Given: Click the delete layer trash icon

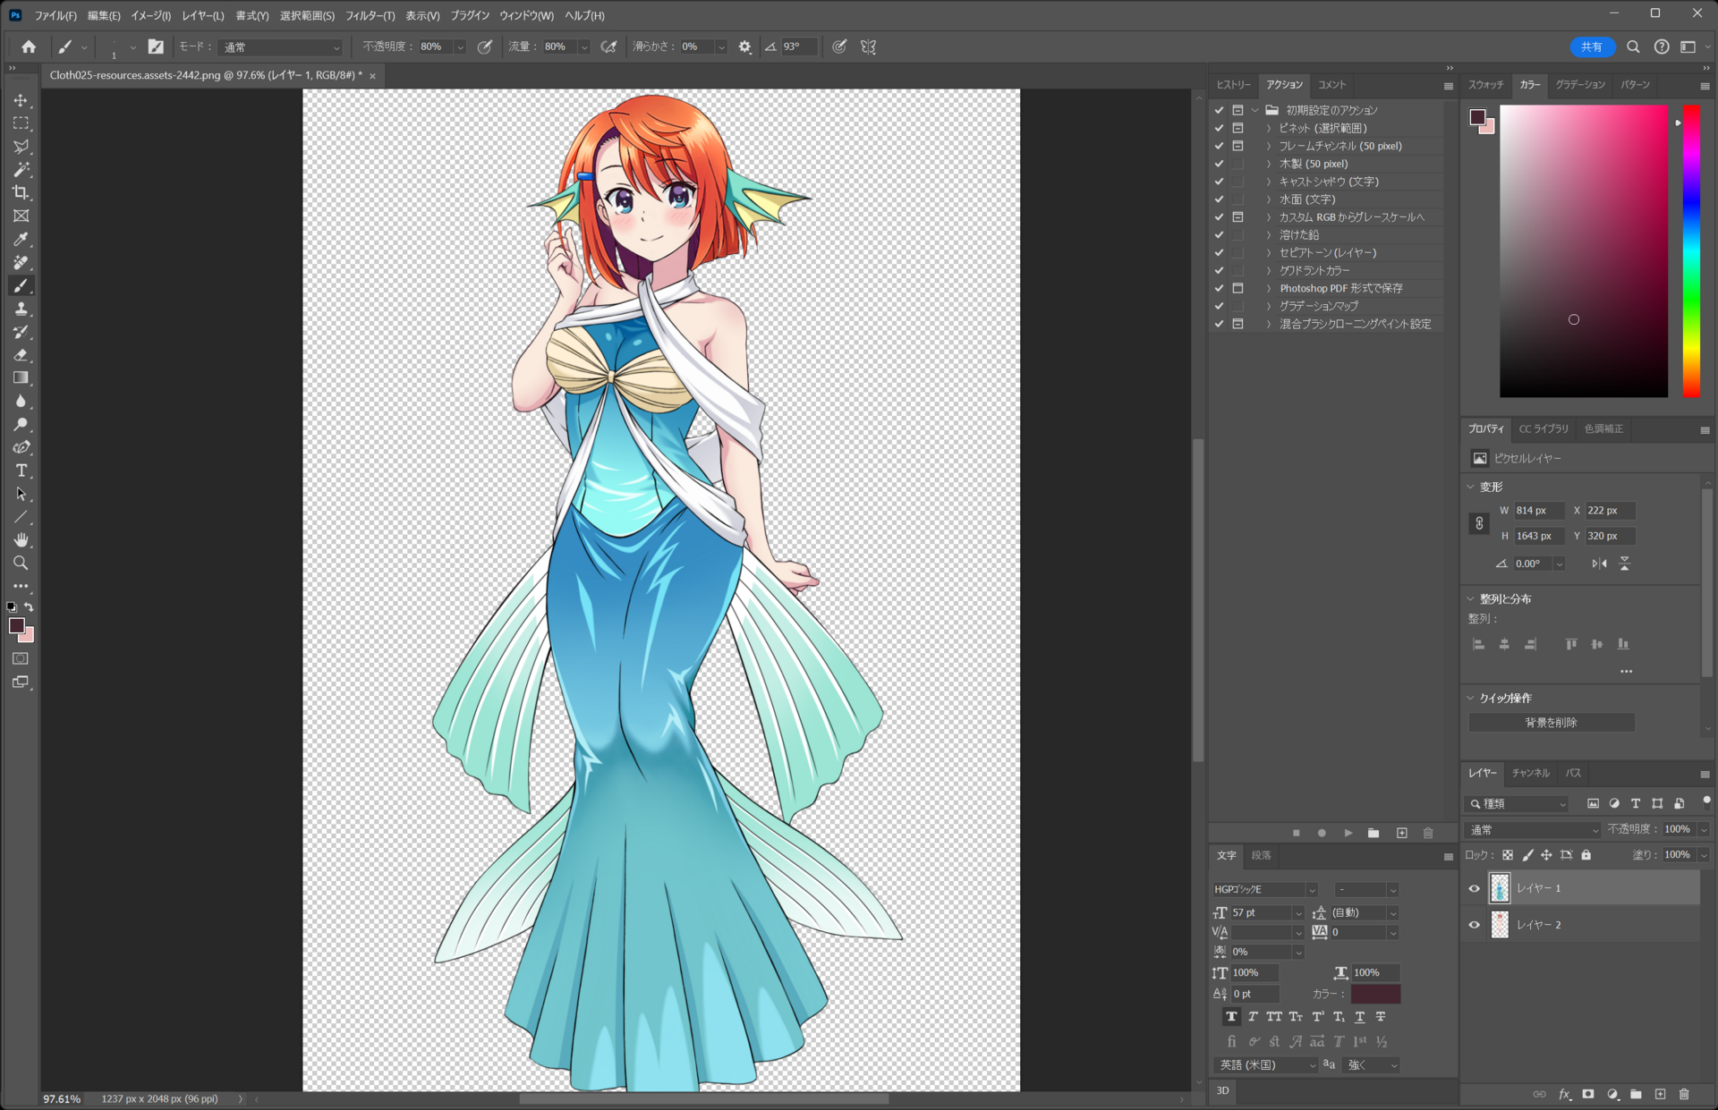Looking at the screenshot, I should click(x=1684, y=1094).
